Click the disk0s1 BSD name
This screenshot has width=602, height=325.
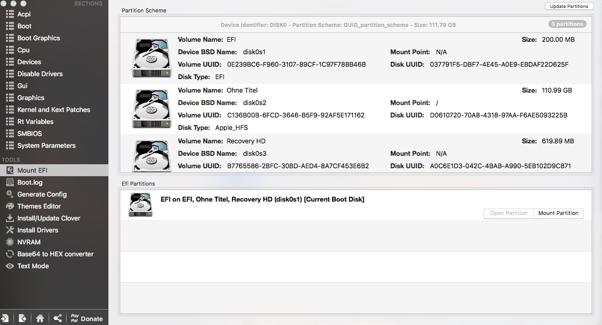click(x=255, y=52)
